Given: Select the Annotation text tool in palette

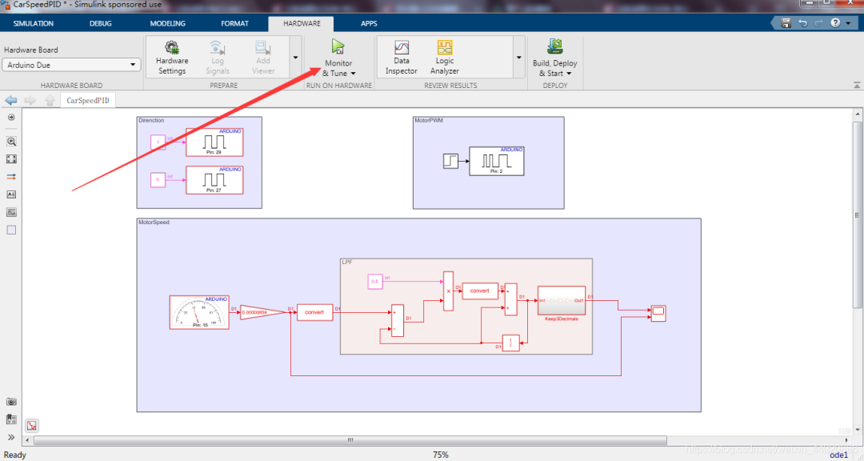Looking at the screenshot, I should click(x=11, y=194).
